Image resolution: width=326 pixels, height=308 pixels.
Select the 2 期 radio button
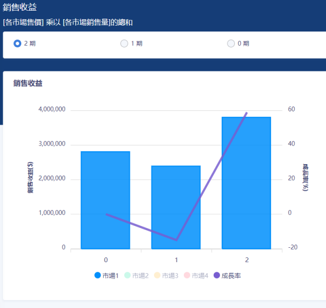tap(18, 44)
